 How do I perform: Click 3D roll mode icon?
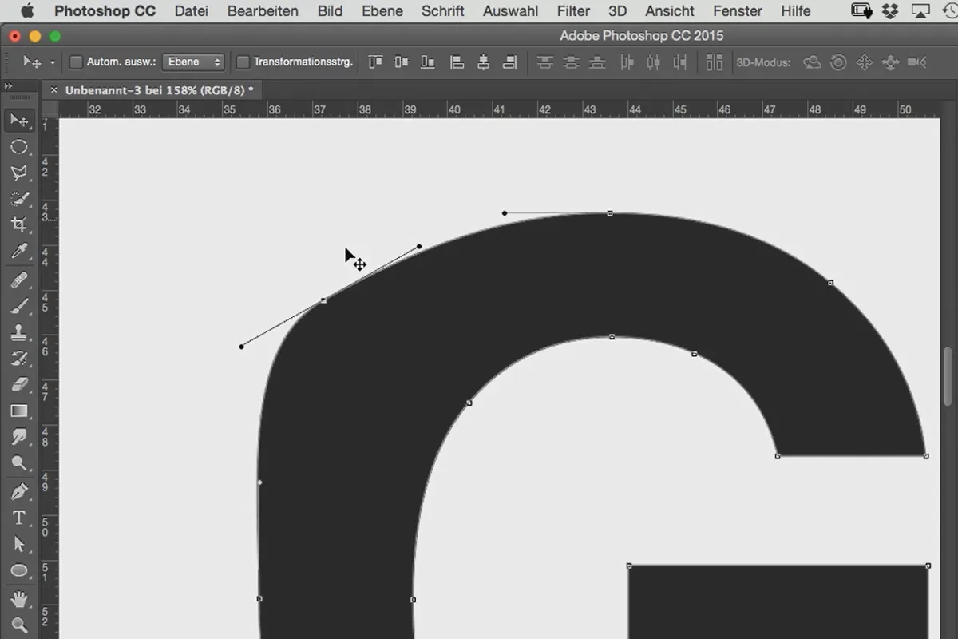click(838, 62)
